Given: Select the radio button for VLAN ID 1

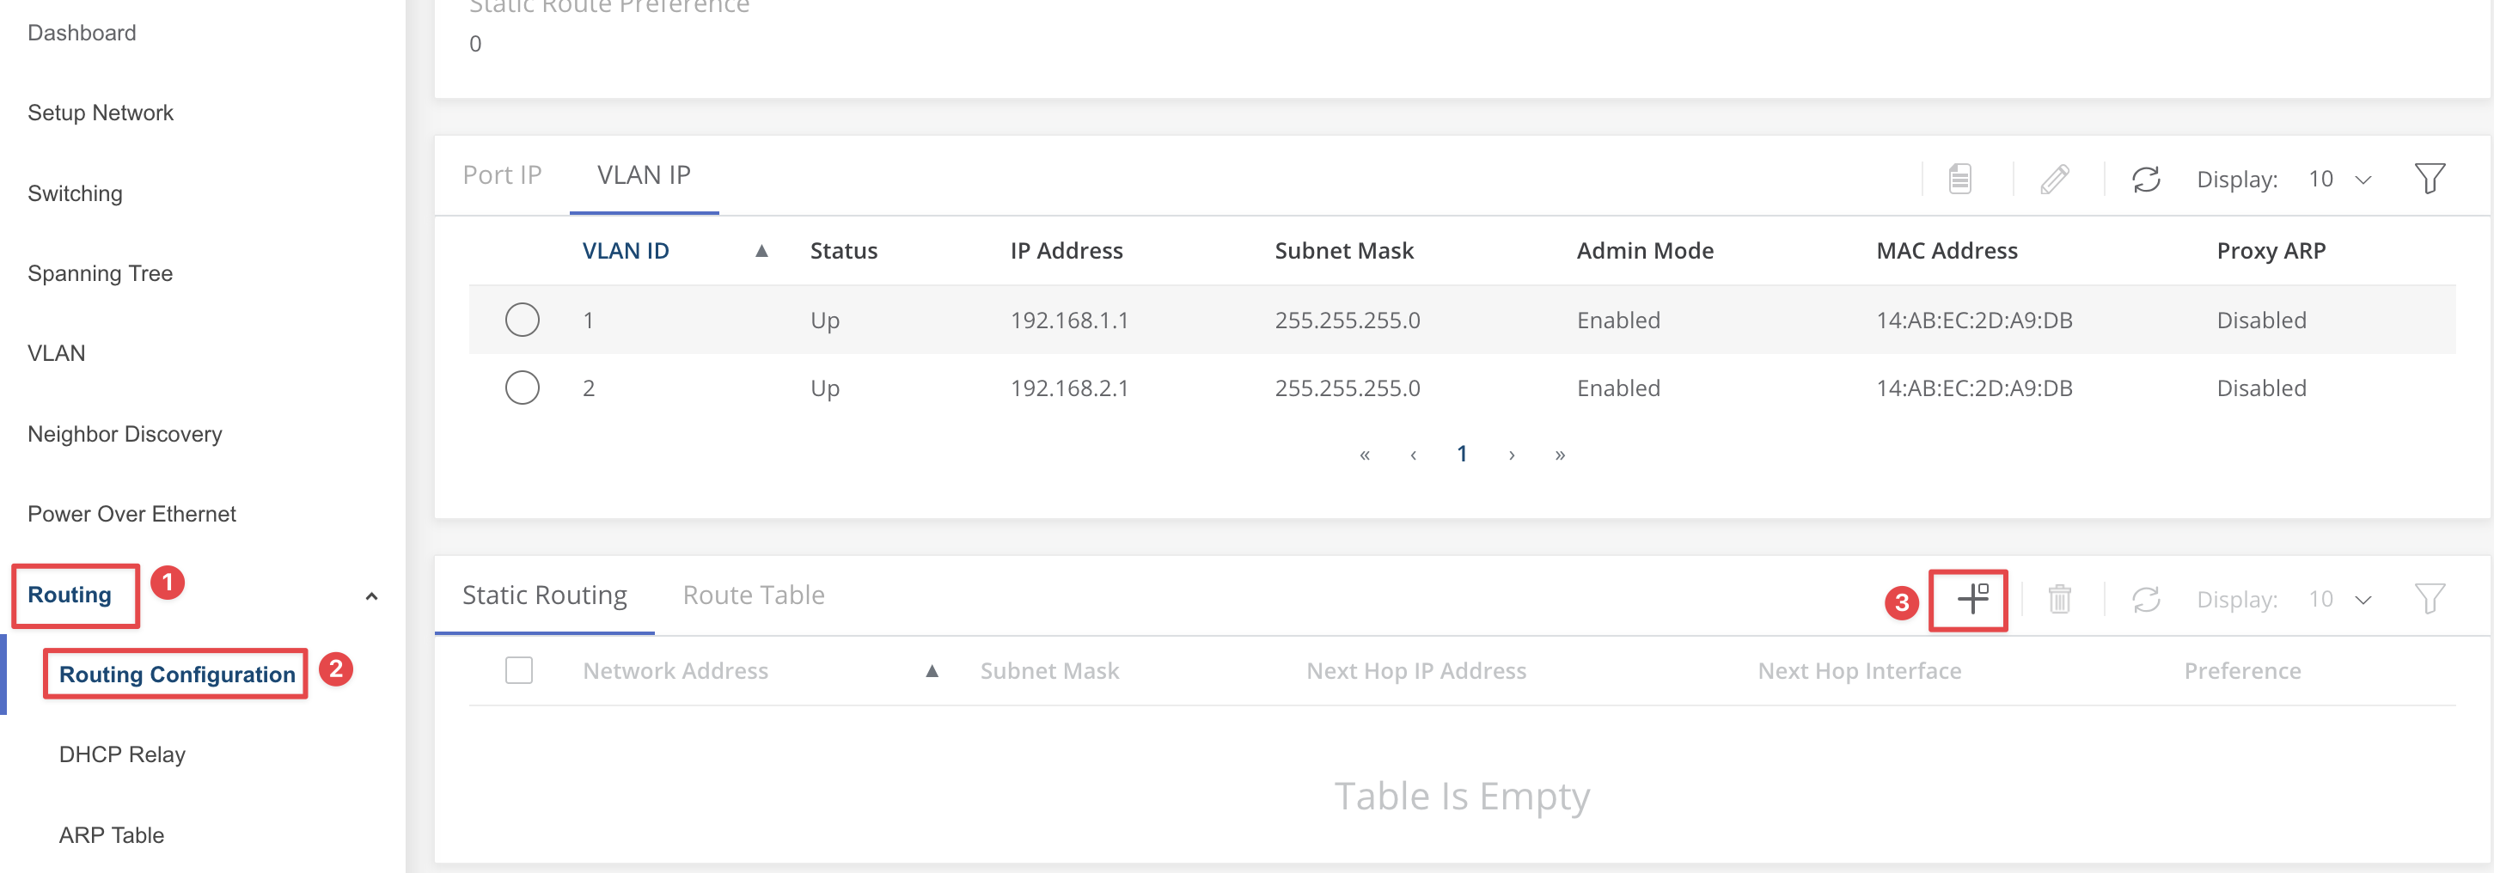Looking at the screenshot, I should point(522,320).
